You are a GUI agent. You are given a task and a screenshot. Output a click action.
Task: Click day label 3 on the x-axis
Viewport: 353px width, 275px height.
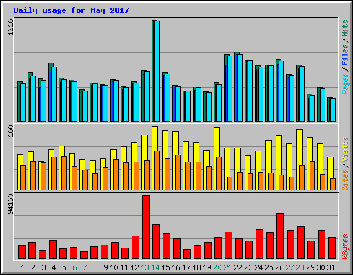click(43, 267)
